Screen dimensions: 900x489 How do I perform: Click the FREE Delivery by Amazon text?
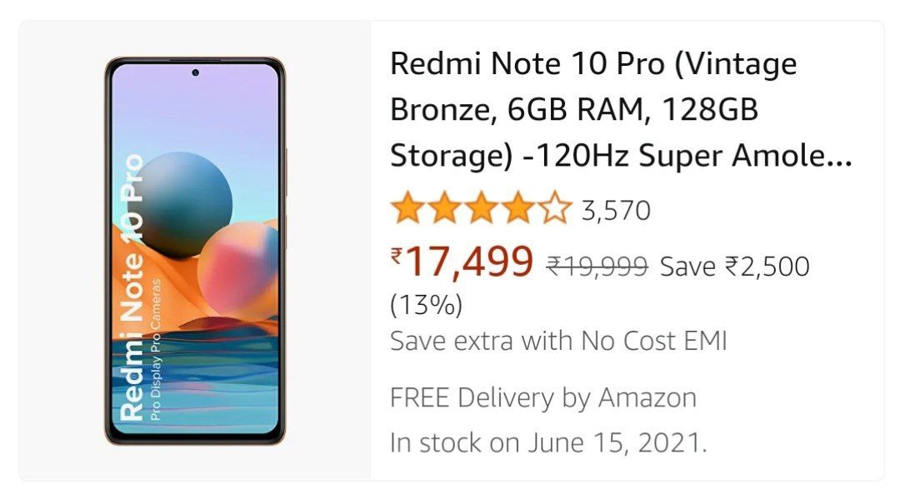click(542, 397)
